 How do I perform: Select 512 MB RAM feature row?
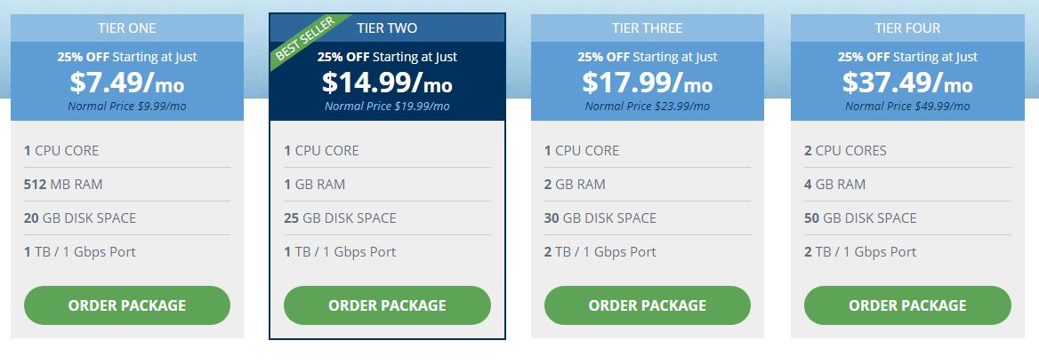pos(127,184)
